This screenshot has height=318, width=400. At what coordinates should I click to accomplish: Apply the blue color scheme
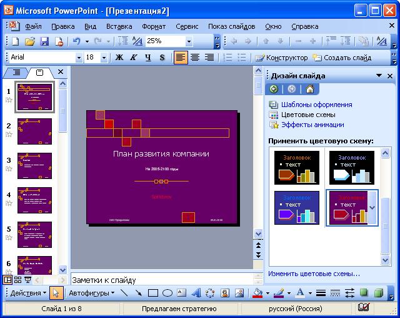point(297,208)
